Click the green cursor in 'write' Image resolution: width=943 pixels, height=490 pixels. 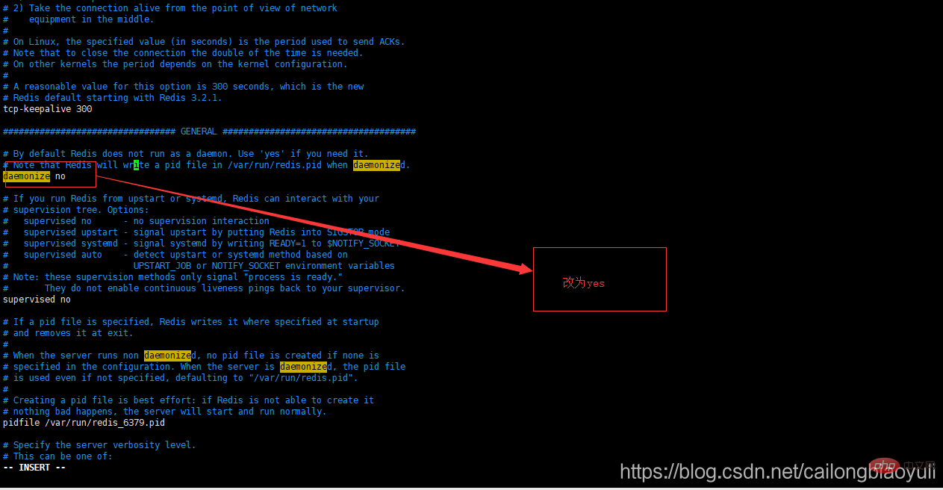coord(136,165)
